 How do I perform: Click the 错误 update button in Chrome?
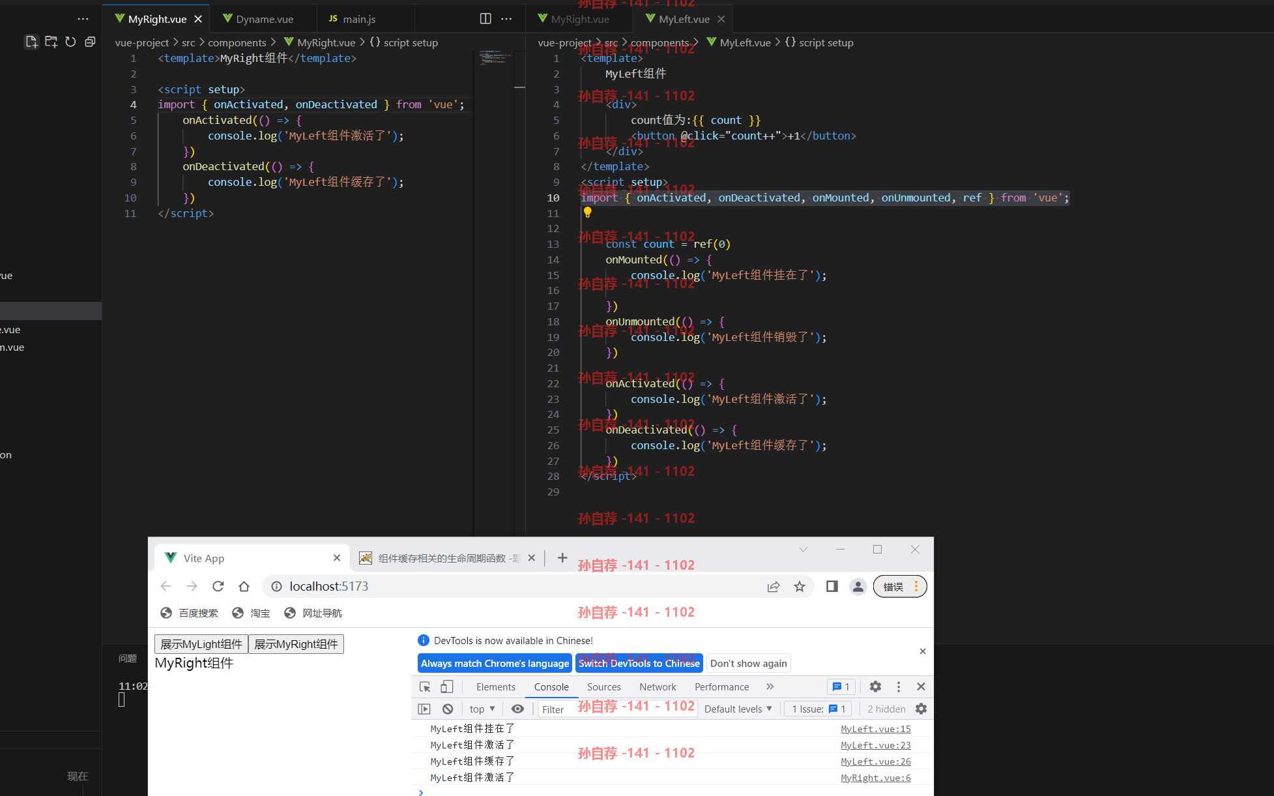coord(899,586)
